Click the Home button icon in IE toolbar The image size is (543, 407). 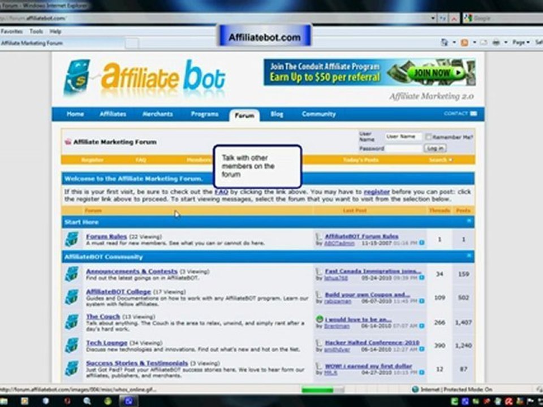point(445,42)
